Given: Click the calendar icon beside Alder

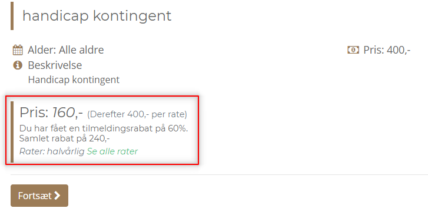Looking at the screenshot, I should [x=18, y=50].
